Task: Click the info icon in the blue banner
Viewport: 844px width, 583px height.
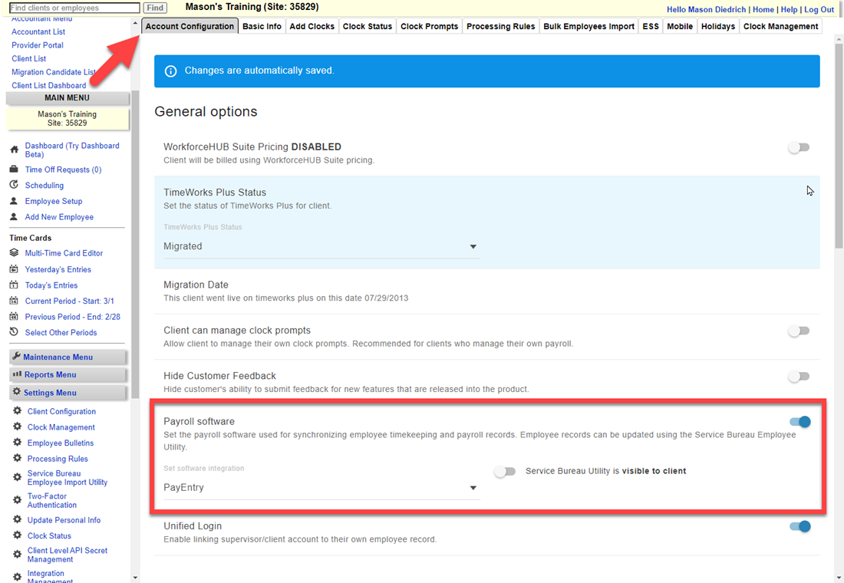Action: (170, 71)
